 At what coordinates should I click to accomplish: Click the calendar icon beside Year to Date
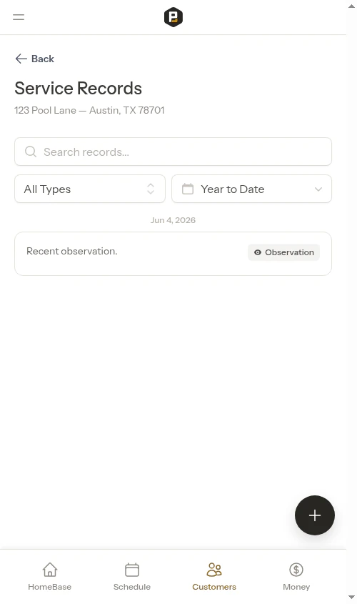pos(188,189)
